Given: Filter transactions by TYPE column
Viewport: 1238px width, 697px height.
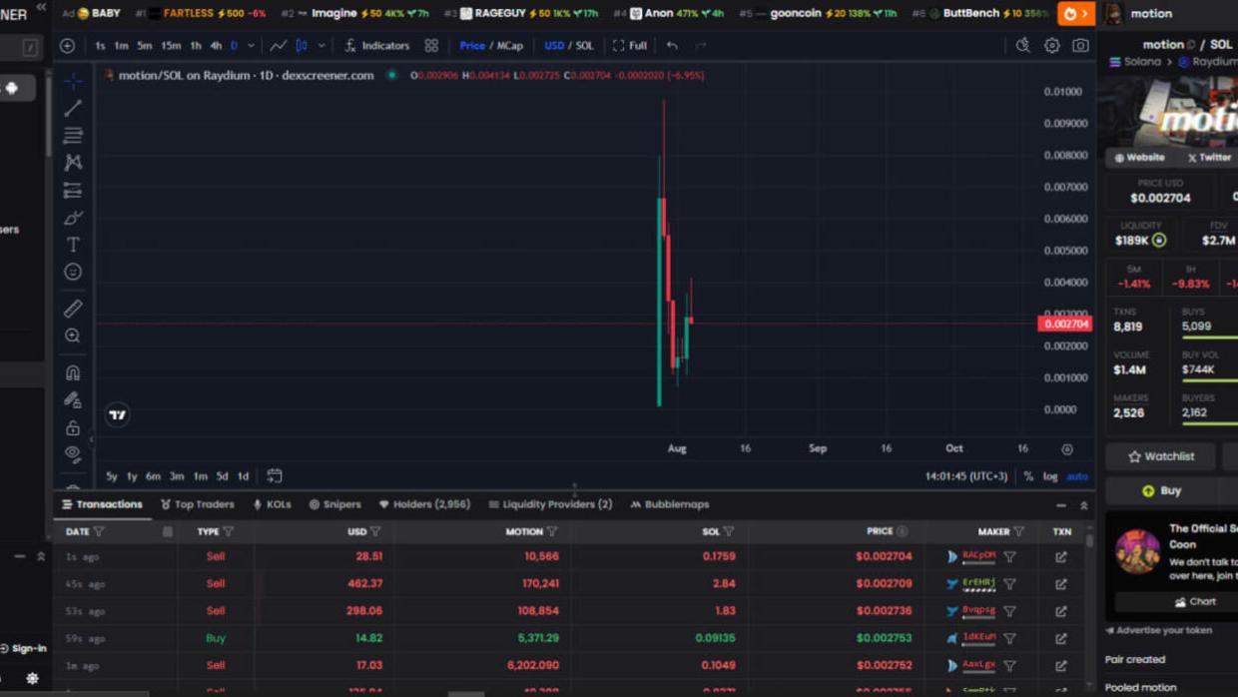Looking at the screenshot, I should pos(229,531).
